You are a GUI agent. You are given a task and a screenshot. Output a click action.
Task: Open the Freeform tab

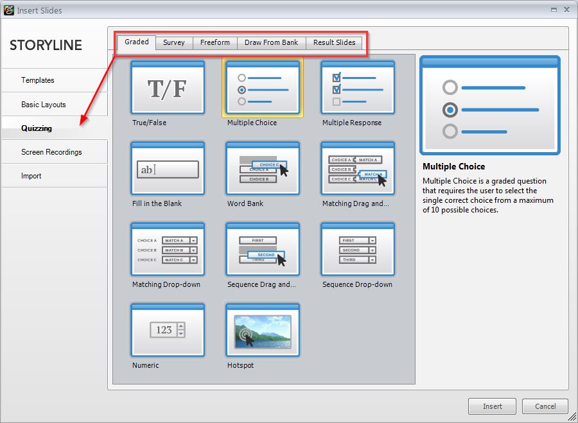pos(215,42)
